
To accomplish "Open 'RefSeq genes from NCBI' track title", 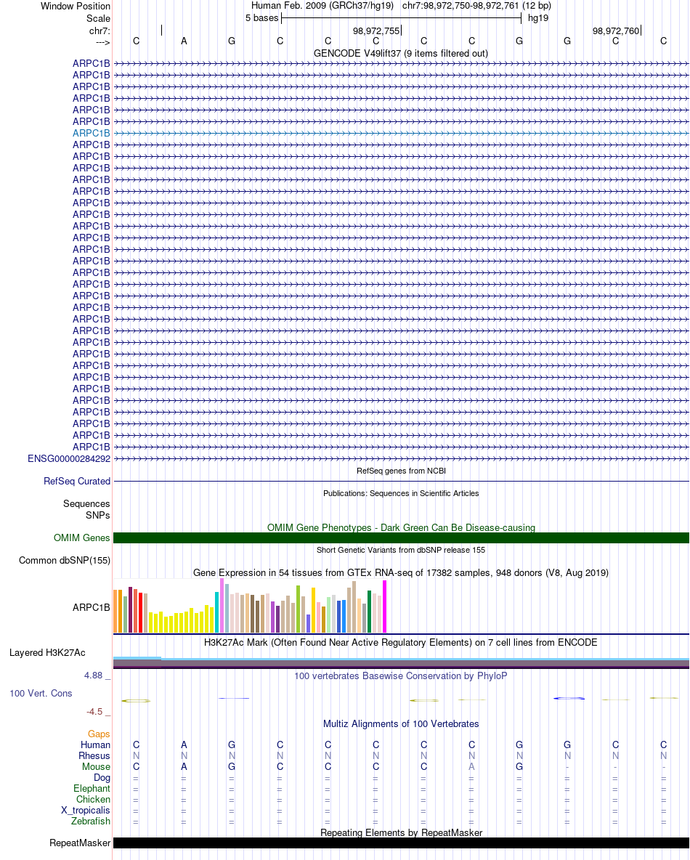I will [401, 471].
